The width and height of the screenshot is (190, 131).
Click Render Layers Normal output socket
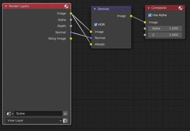coord(71,32)
